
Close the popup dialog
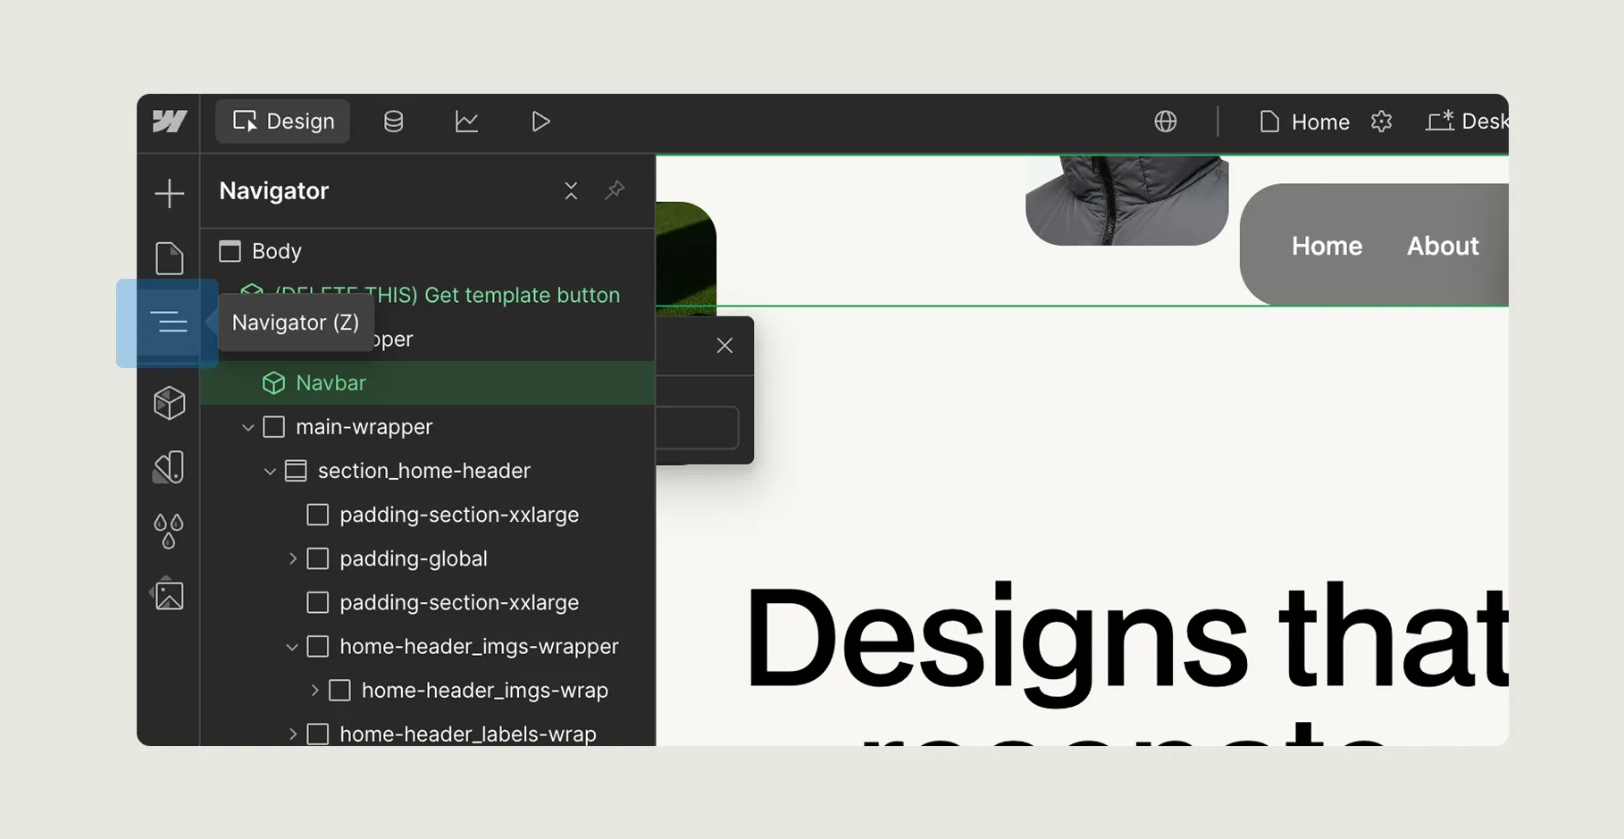(x=724, y=345)
